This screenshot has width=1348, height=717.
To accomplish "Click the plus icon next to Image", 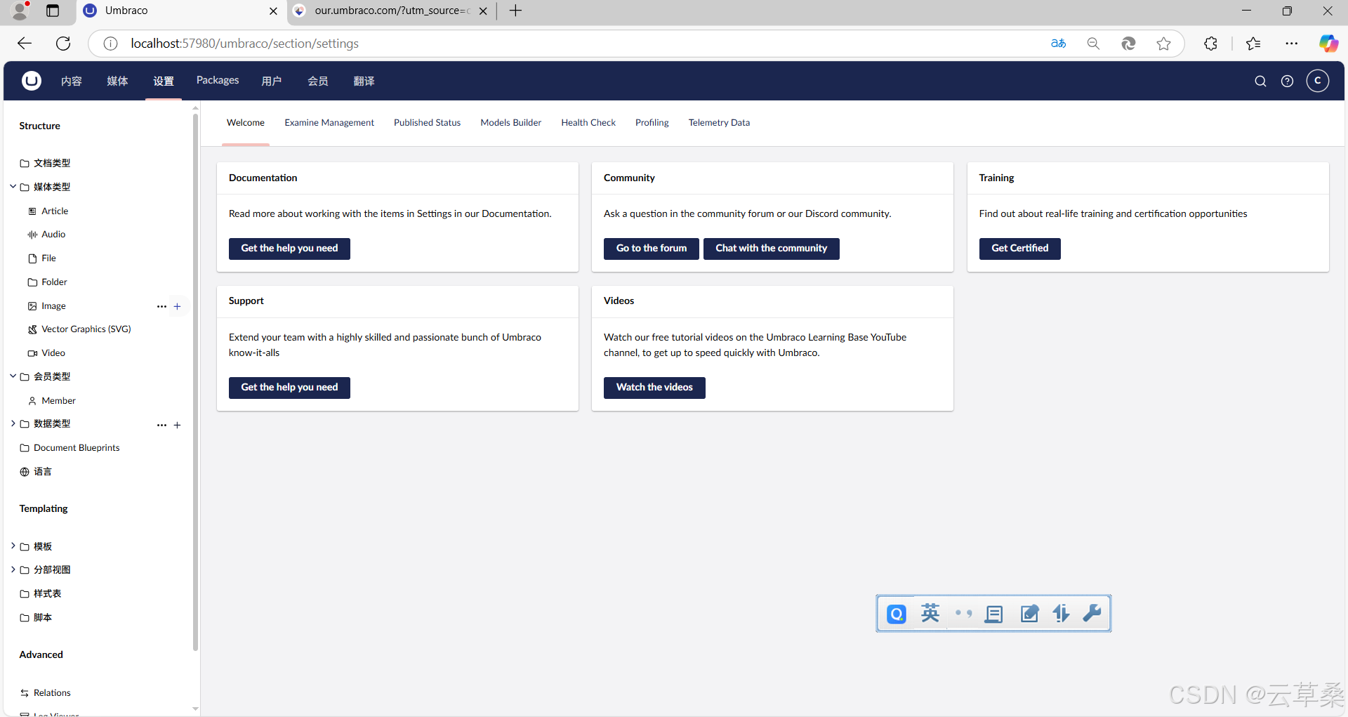I will point(178,306).
